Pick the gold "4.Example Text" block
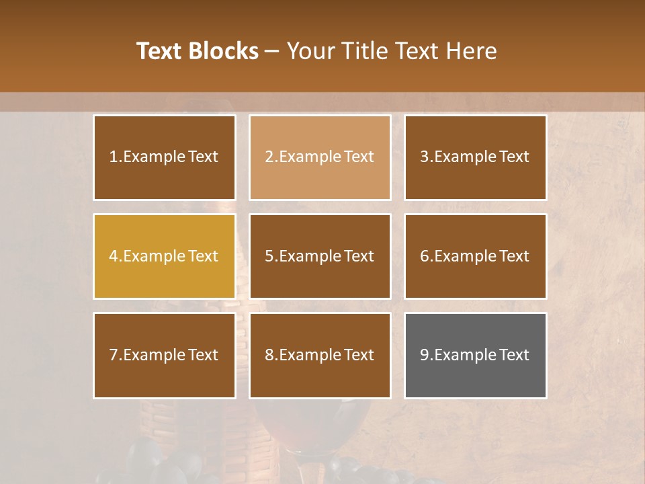Screen dimensions: 645x484 tap(165, 256)
